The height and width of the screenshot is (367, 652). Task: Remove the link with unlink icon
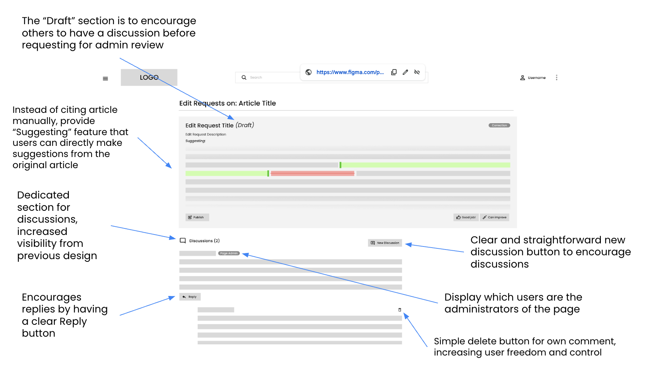(417, 72)
